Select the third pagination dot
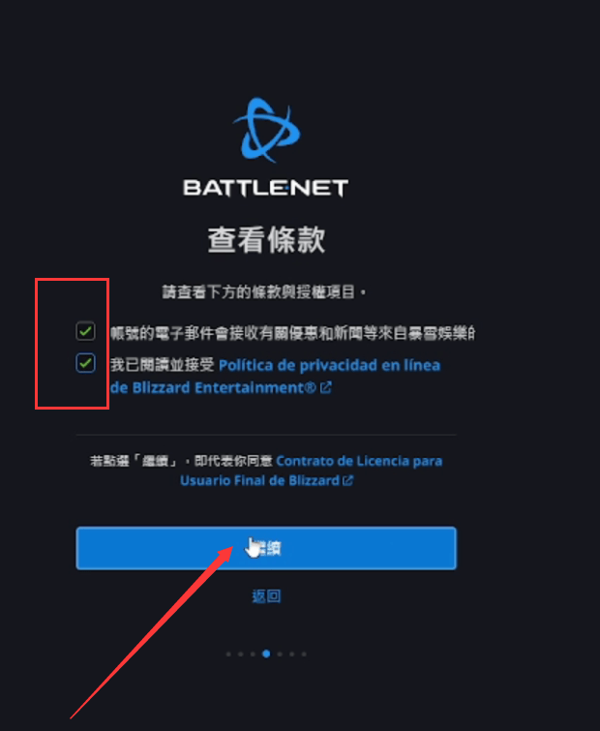 pos(253,655)
